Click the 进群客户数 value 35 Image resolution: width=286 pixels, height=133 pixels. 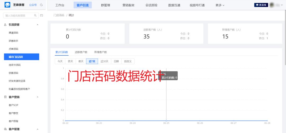coord(146,36)
